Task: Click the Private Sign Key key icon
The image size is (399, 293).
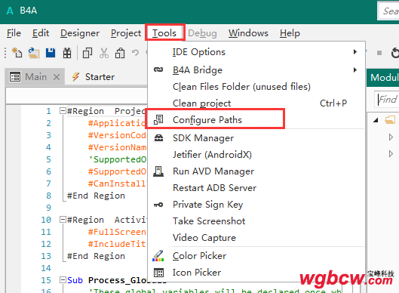Action: tap(158, 205)
